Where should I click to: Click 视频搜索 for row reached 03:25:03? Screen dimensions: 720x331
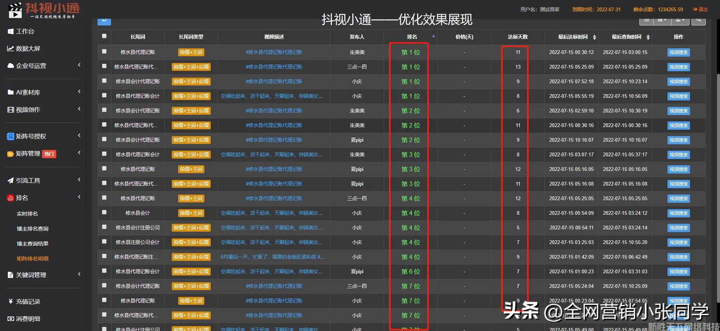(x=679, y=243)
